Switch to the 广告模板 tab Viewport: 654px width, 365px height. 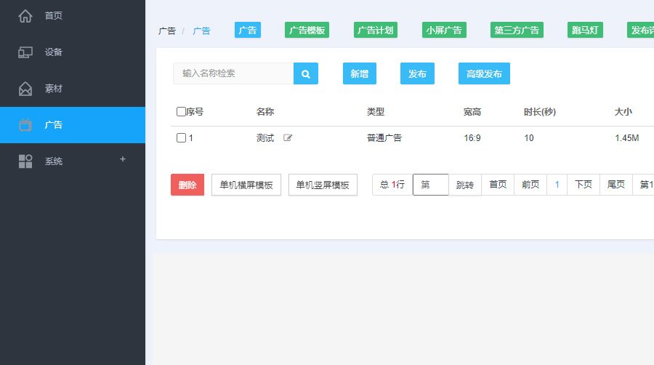(x=307, y=30)
